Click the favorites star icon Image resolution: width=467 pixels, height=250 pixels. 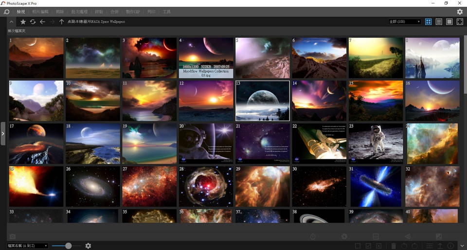pyautogui.click(x=23, y=22)
